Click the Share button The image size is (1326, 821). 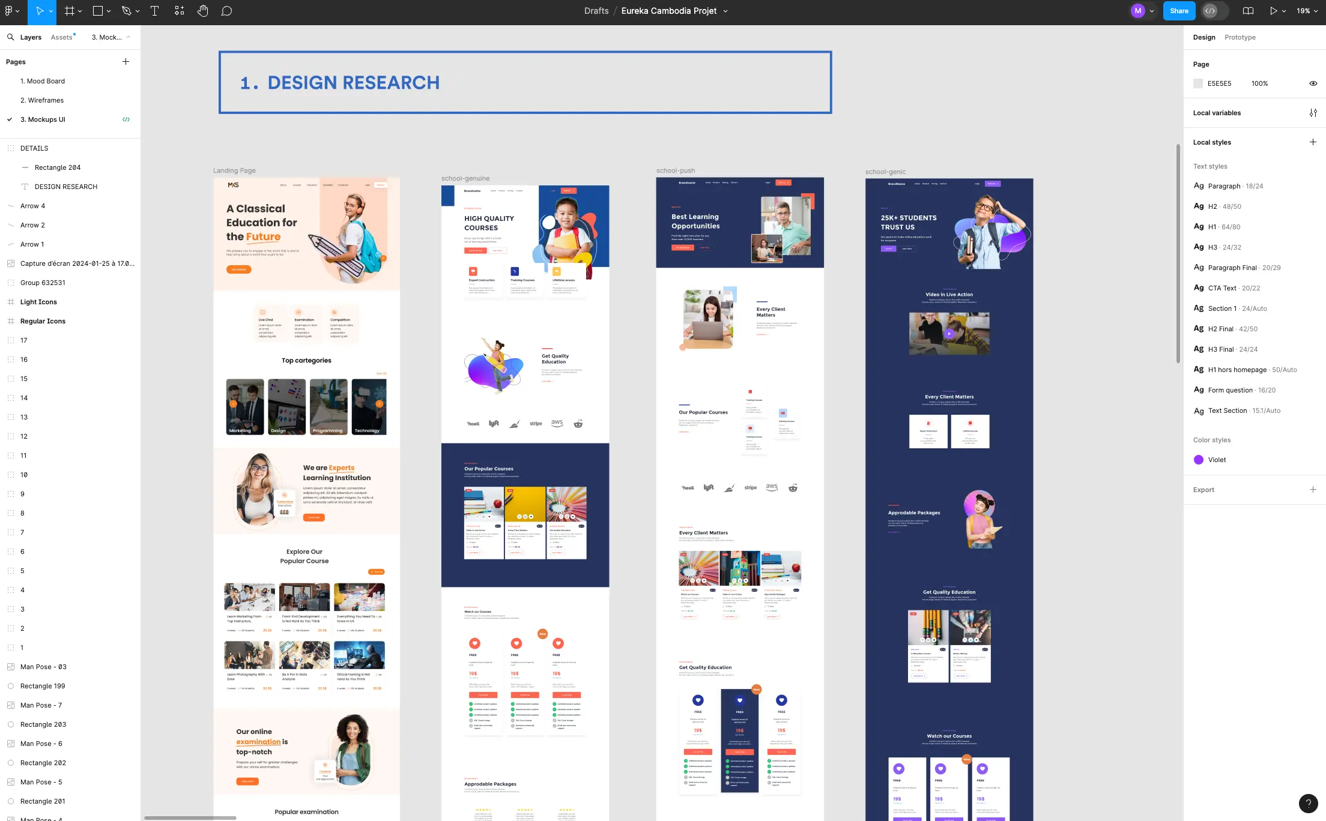pos(1179,11)
